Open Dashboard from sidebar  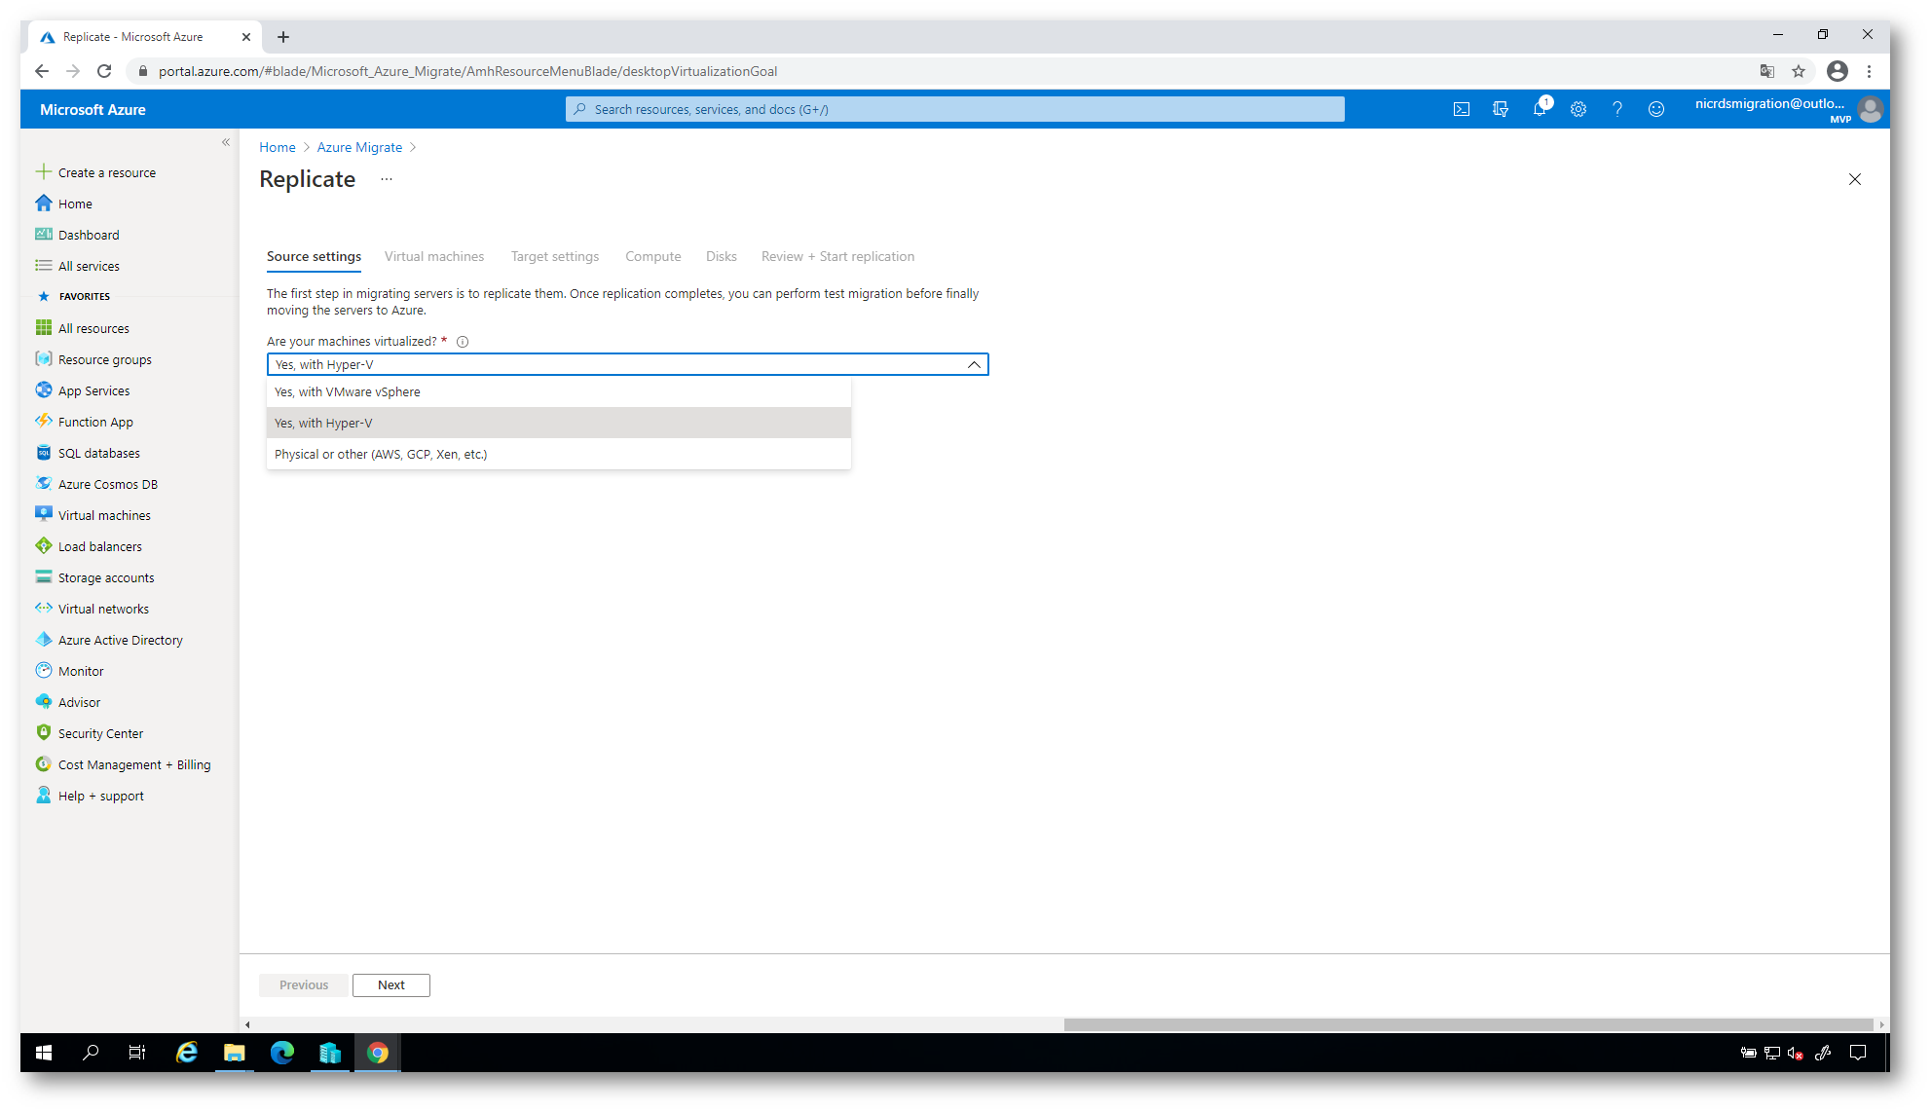point(77,235)
